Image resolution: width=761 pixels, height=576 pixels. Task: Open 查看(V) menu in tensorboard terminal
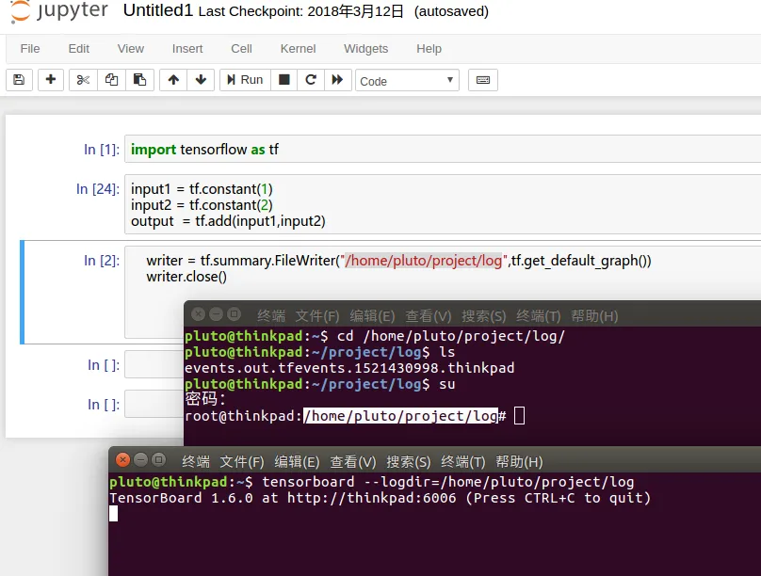click(353, 461)
